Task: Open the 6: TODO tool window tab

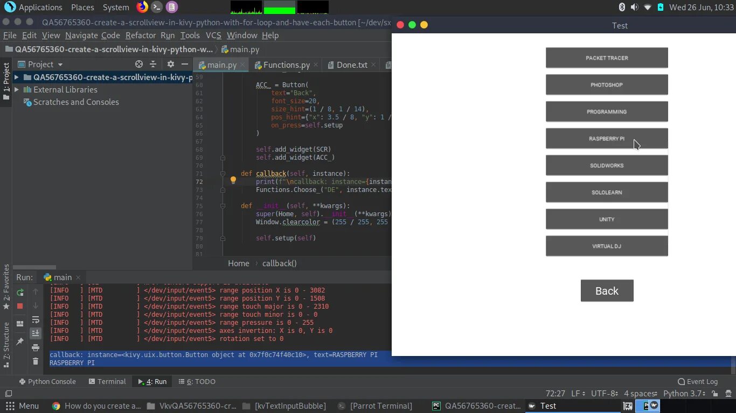Action: pos(197,381)
